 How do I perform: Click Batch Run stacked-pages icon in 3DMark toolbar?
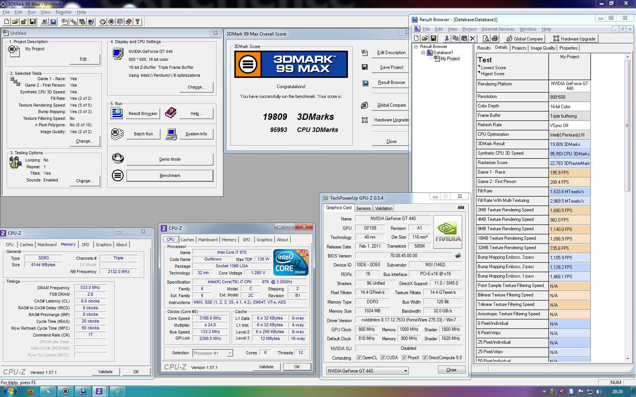point(120,22)
